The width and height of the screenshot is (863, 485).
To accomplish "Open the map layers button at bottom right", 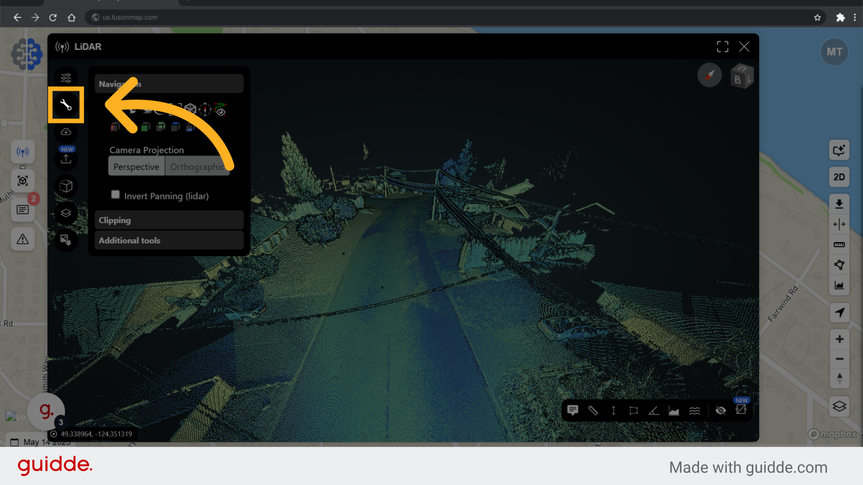I will [x=839, y=406].
